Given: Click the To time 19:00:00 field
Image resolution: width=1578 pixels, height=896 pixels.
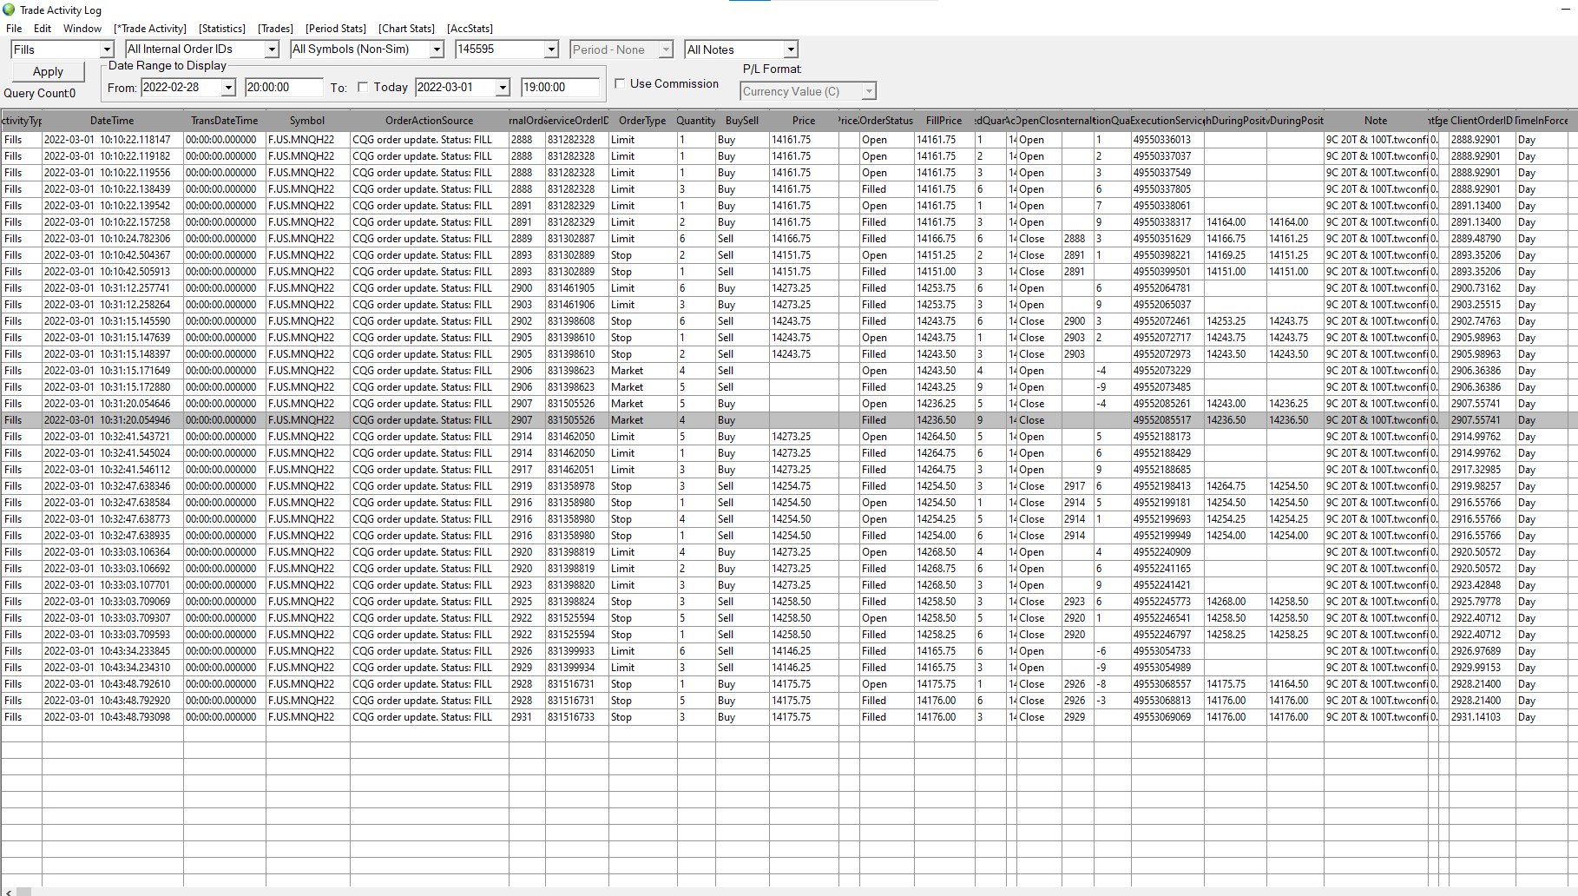Looking at the screenshot, I should pyautogui.click(x=559, y=87).
